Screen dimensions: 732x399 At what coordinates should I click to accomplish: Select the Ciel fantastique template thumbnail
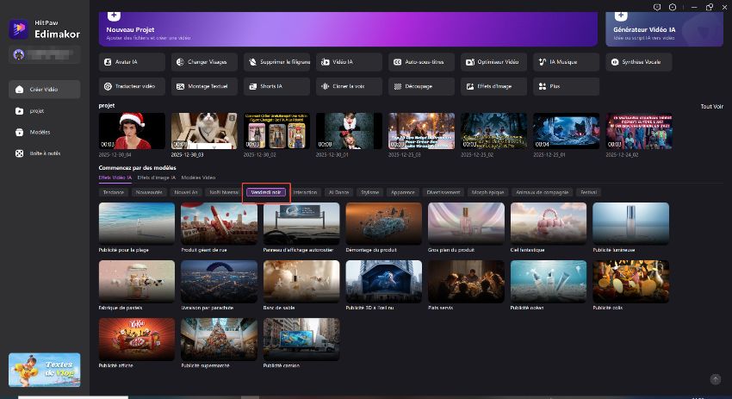coord(548,224)
